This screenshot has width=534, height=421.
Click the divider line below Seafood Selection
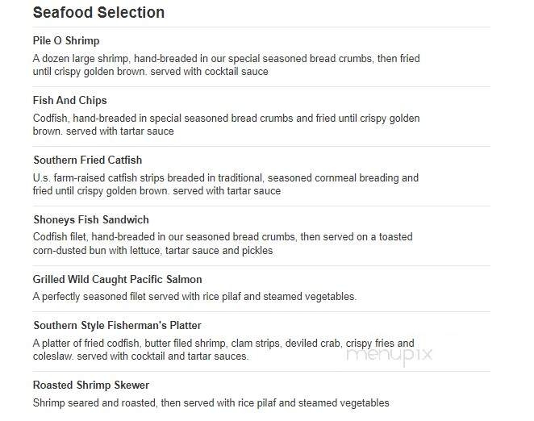point(261,27)
